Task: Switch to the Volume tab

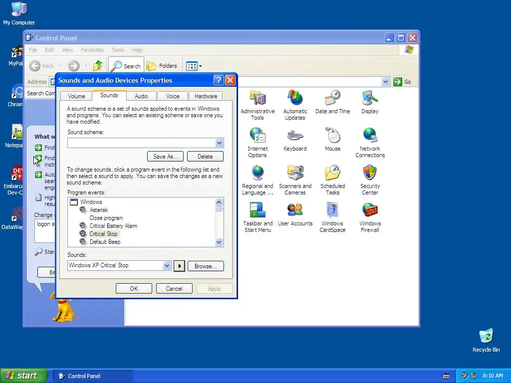Action: coord(76,96)
